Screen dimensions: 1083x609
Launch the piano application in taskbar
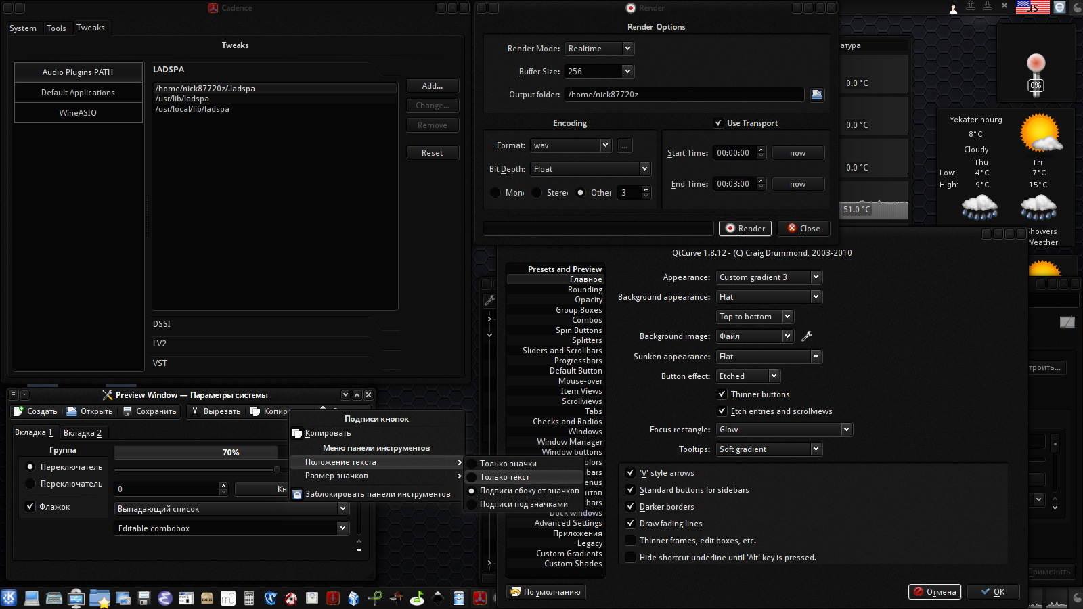(x=397, y=597)
